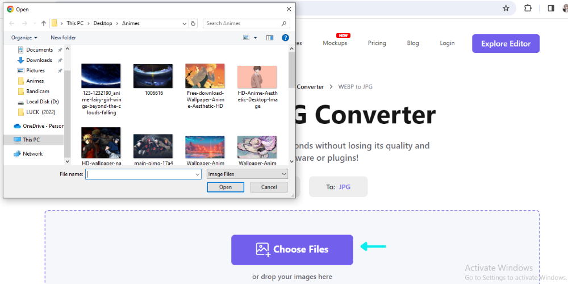The height and width of the screenshot is (284, 568).
Task: Open the Animes folder in sidebar
Action: tap(35, 81)
